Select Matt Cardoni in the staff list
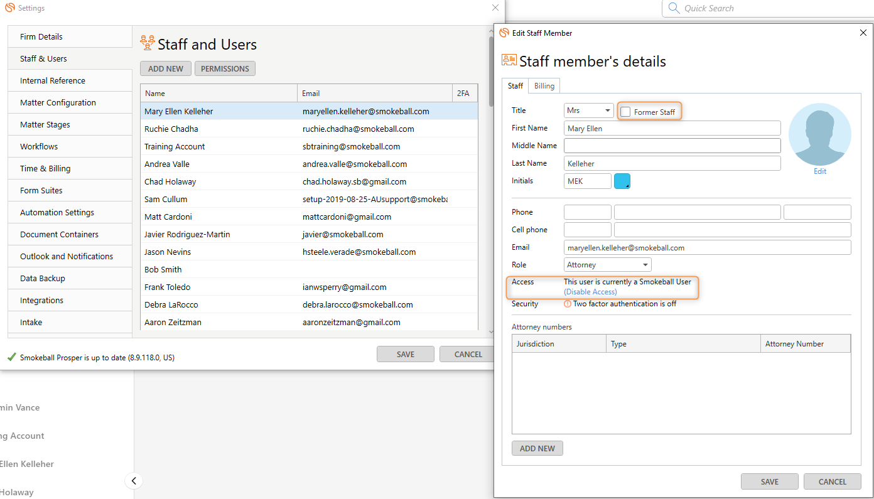Viewport: 874px width, 499px height. tap(309, 217)
